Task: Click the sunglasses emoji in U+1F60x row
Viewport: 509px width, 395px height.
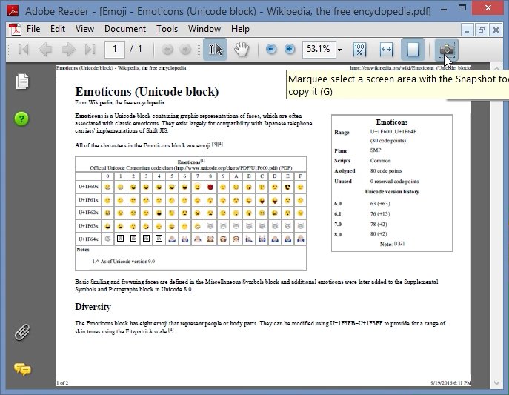Action: 287,187
